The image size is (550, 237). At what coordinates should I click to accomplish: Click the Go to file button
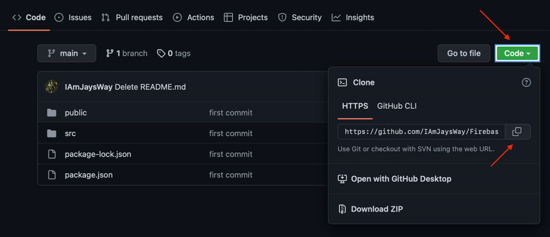point(464,54)
